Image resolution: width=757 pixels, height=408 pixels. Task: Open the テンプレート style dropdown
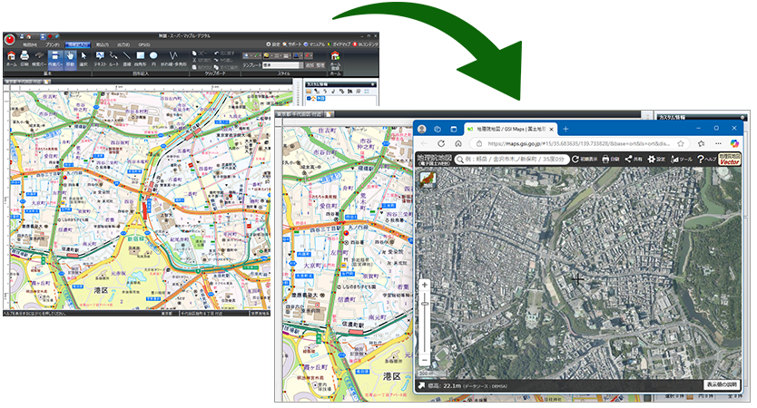pyautogui.click(x=281, y=65)
